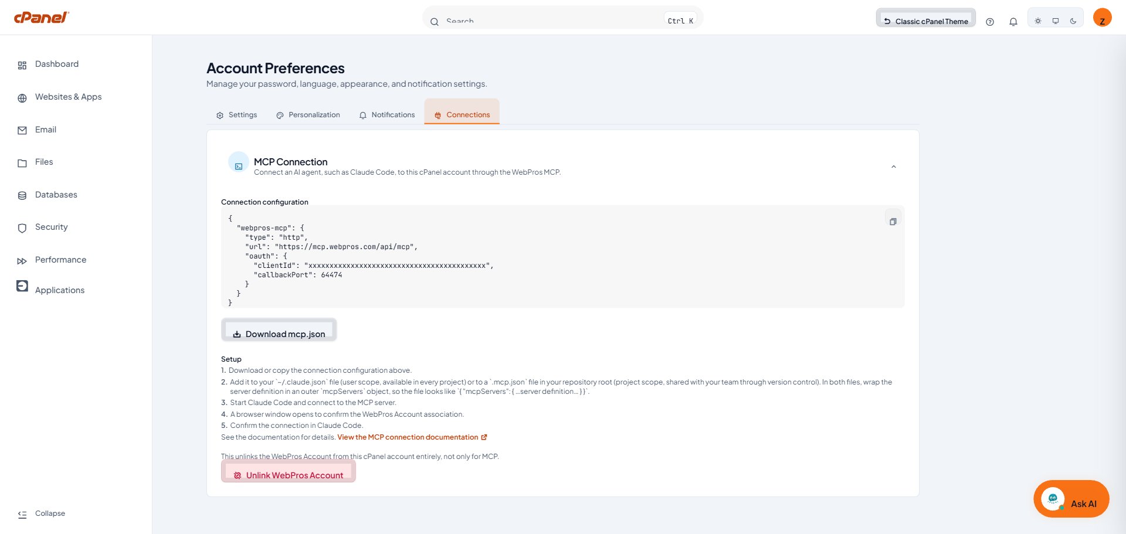
Task: Open the user avatar menu
Action: [1103, 18]
